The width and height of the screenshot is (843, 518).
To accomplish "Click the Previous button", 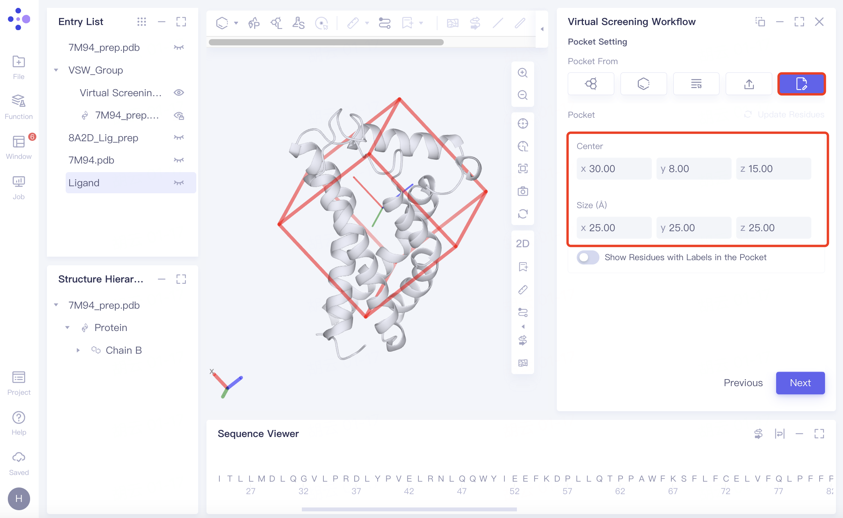I will tap(743, 383).
